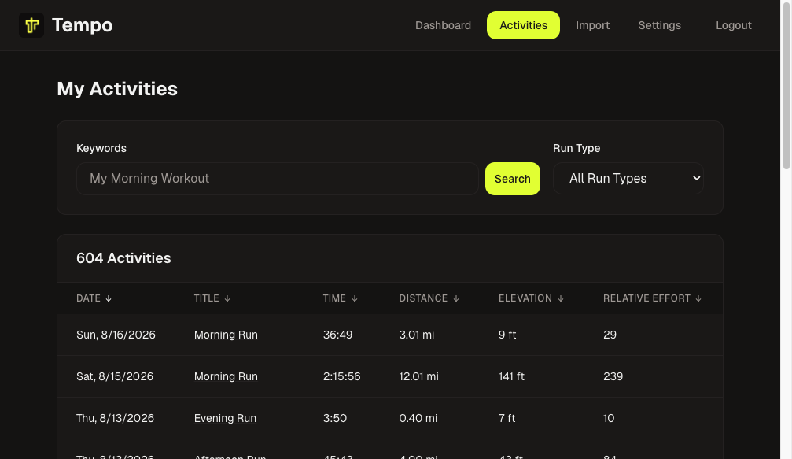This screenshot has width=792, height=459.
Task: Sort by the Elevation column arrow
Action: pyautogui.click(x=560, y=298)
